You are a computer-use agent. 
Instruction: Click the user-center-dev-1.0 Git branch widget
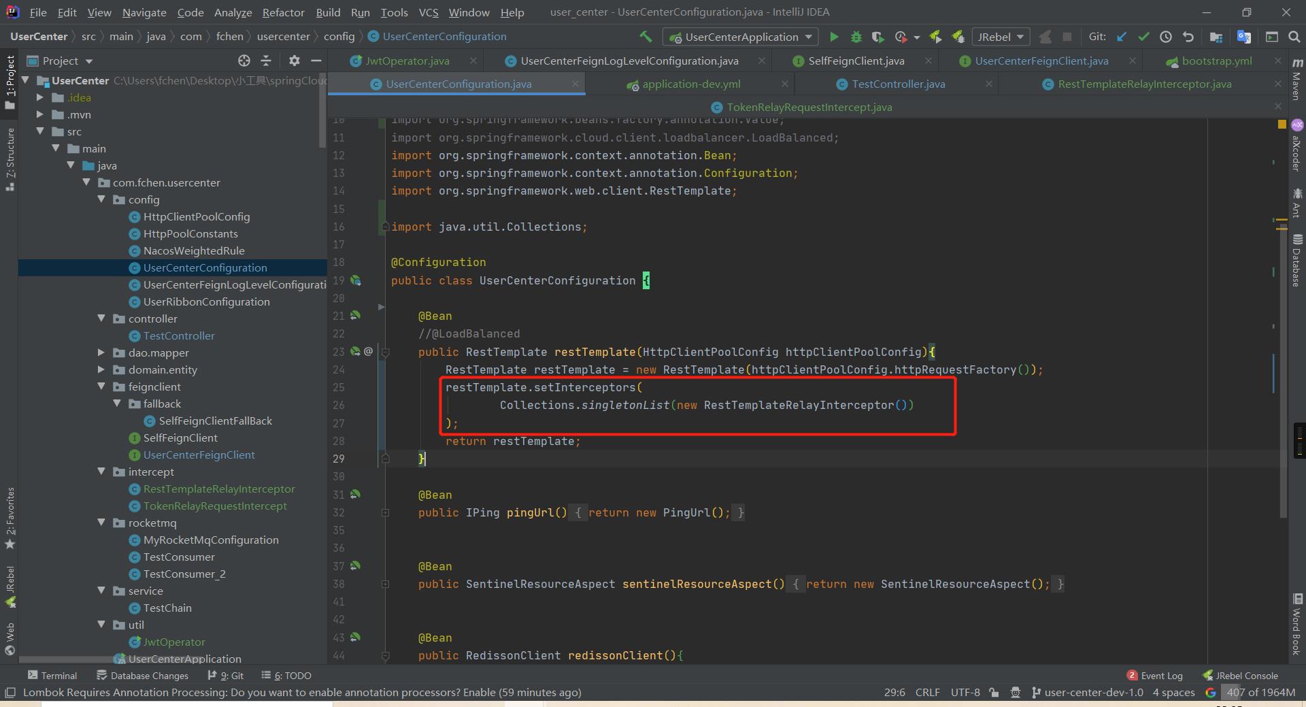(1087, 692)
